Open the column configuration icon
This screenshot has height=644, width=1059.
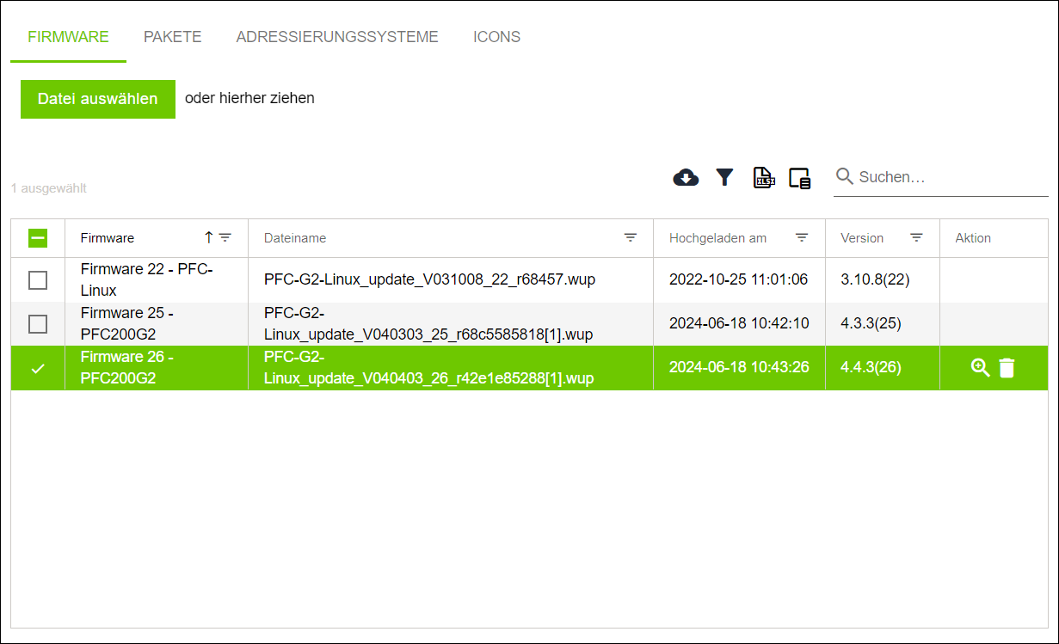799,177
